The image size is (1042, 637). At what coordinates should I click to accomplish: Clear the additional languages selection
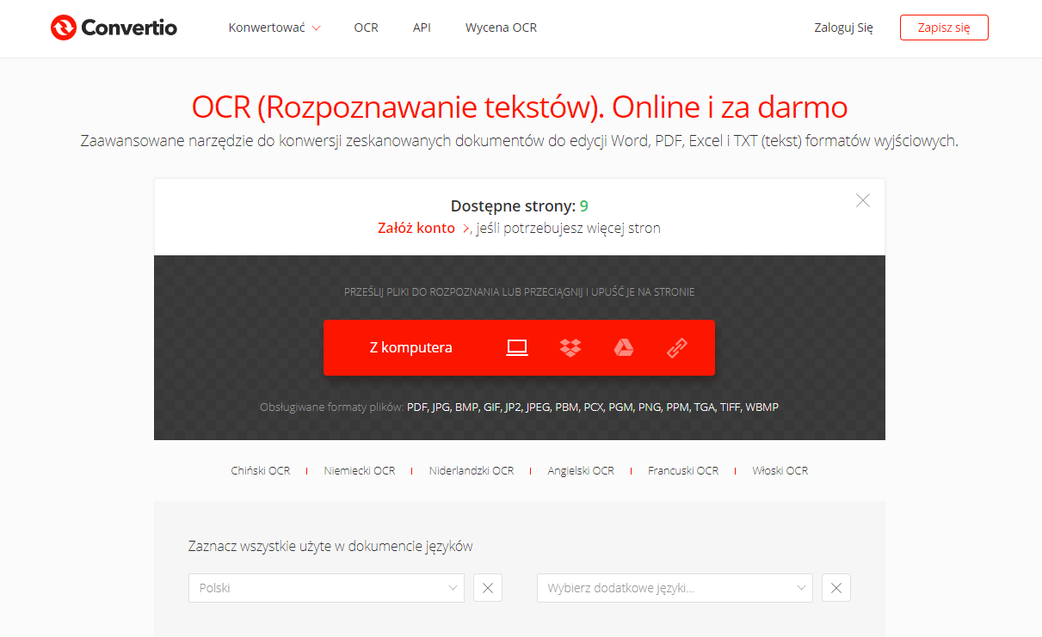(x=836, y=588)
